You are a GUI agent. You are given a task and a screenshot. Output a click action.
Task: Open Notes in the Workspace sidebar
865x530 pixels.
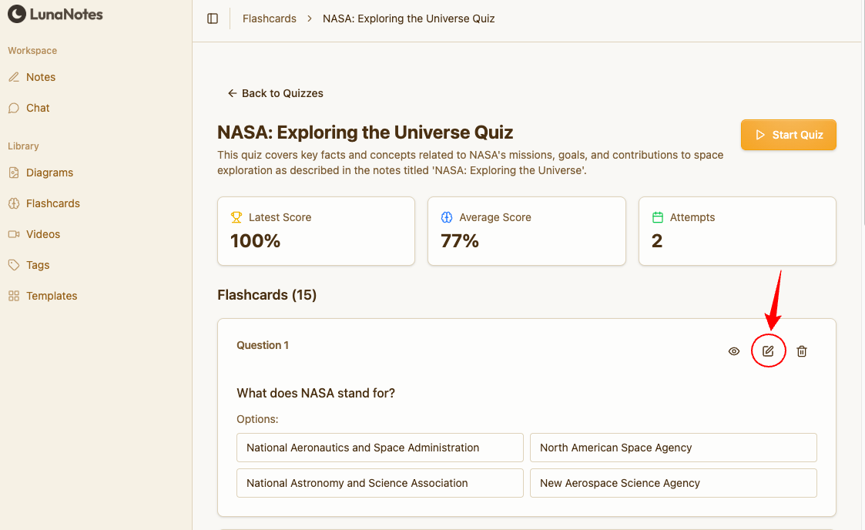point(40,77)
